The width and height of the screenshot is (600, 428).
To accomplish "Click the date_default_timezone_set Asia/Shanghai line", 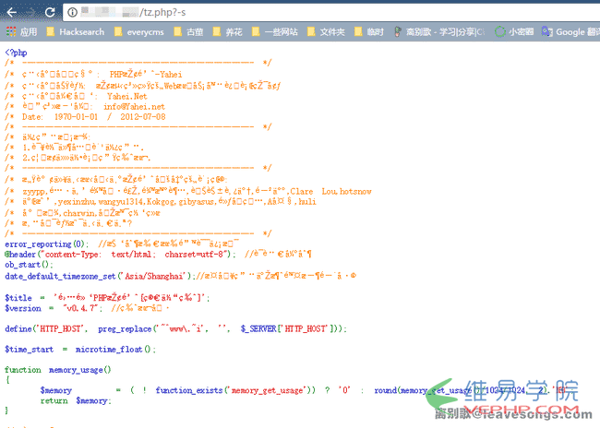I will [x=180, y=276].
